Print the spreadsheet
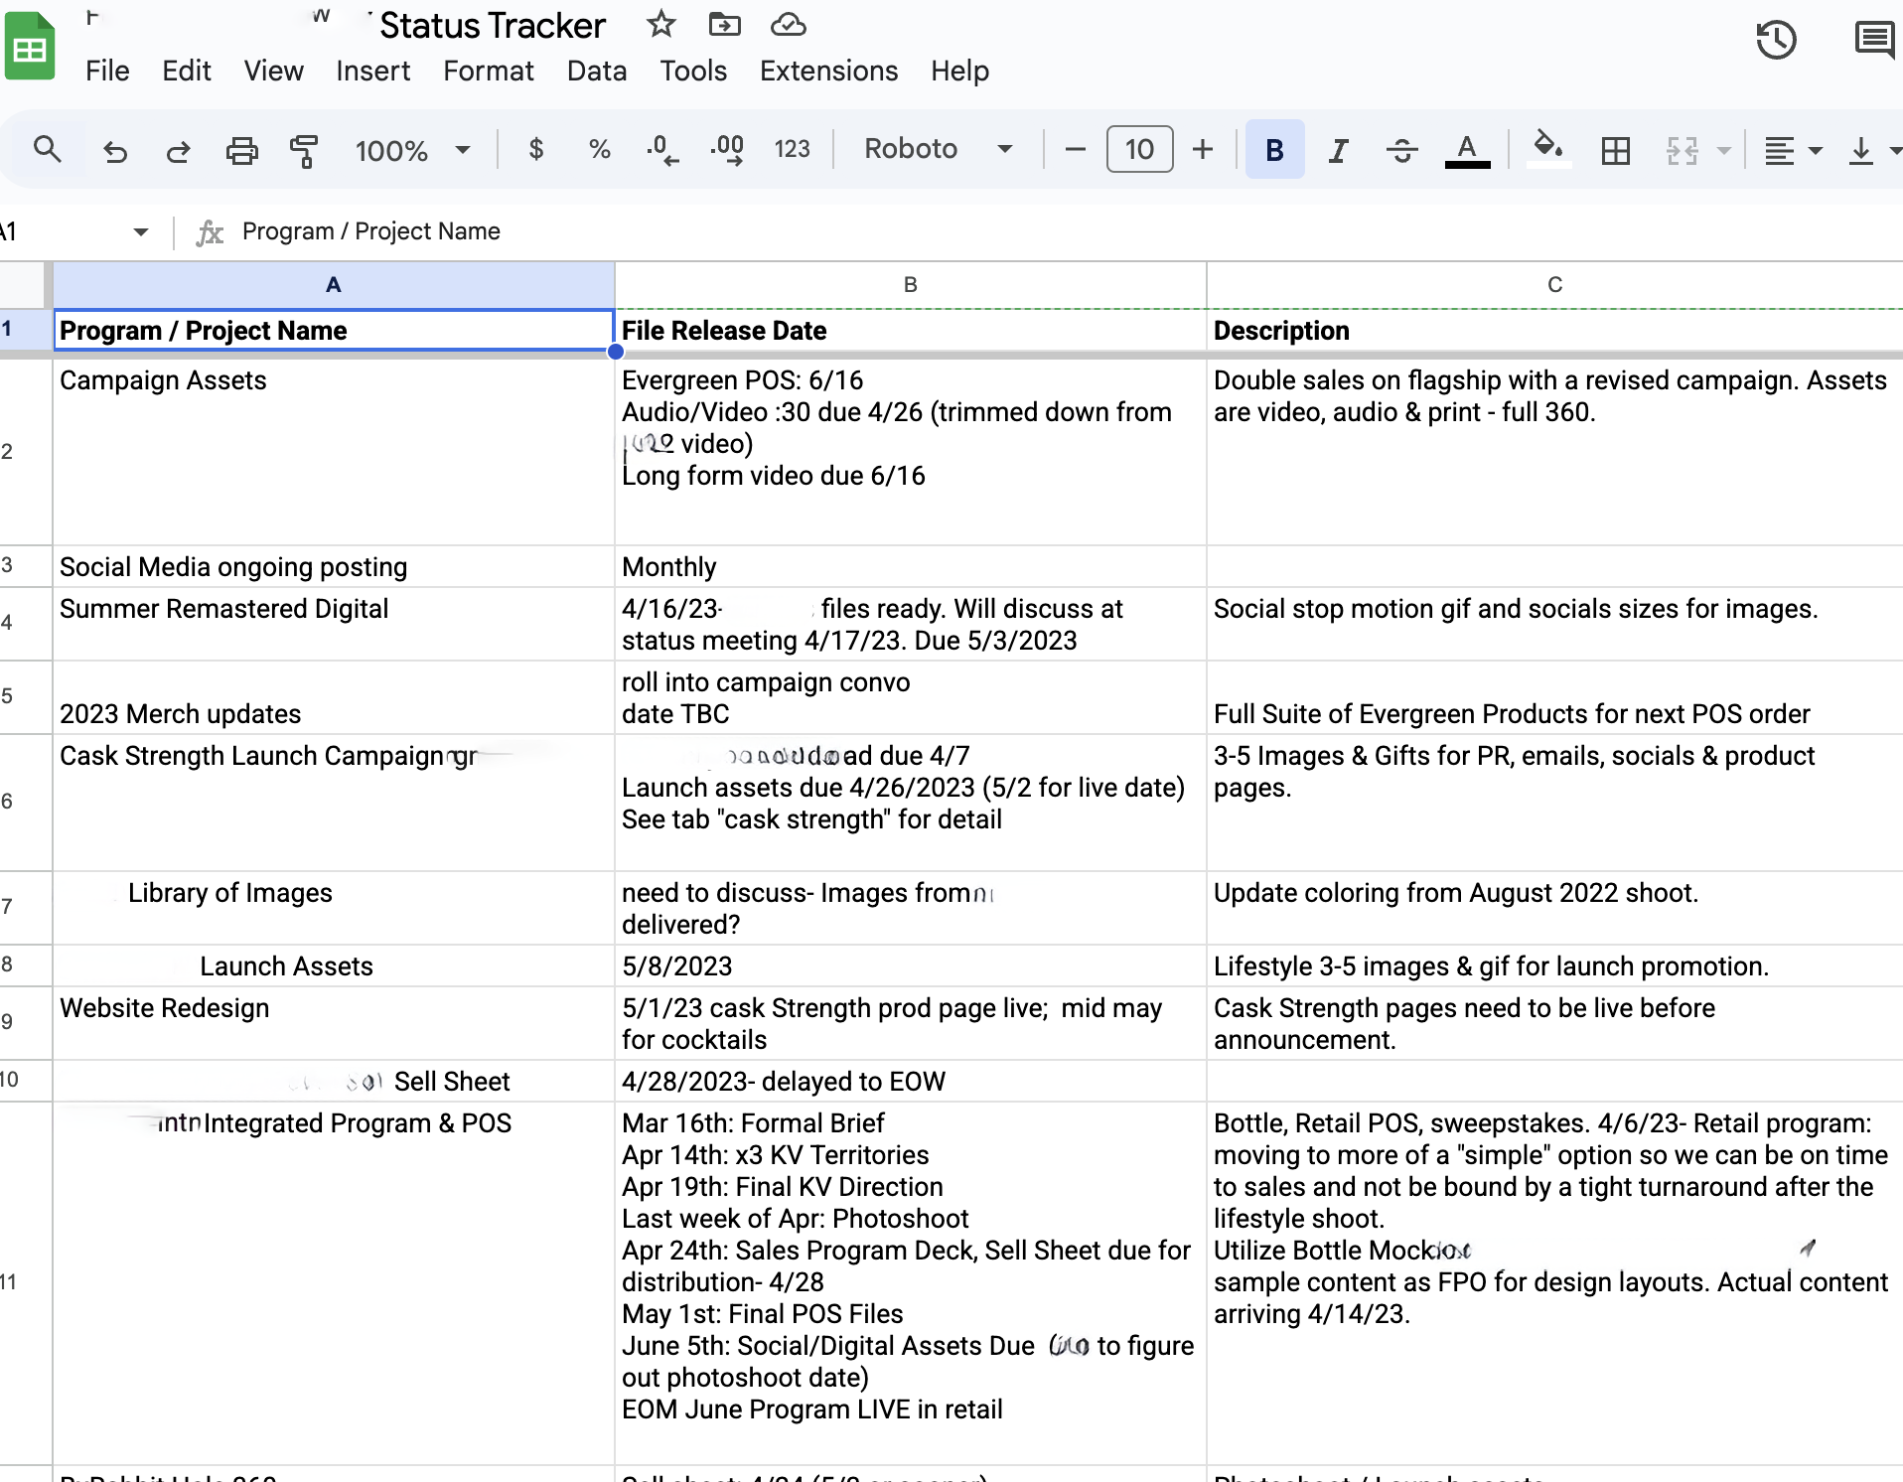1903x1482 pixels. coord(241,150)
